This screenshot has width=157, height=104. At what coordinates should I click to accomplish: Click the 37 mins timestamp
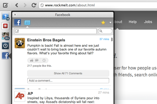(x=104, y=39)
